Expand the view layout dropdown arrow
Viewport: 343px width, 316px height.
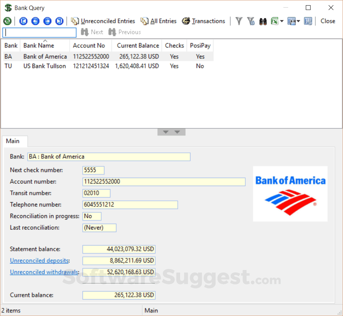click(299, 21)
